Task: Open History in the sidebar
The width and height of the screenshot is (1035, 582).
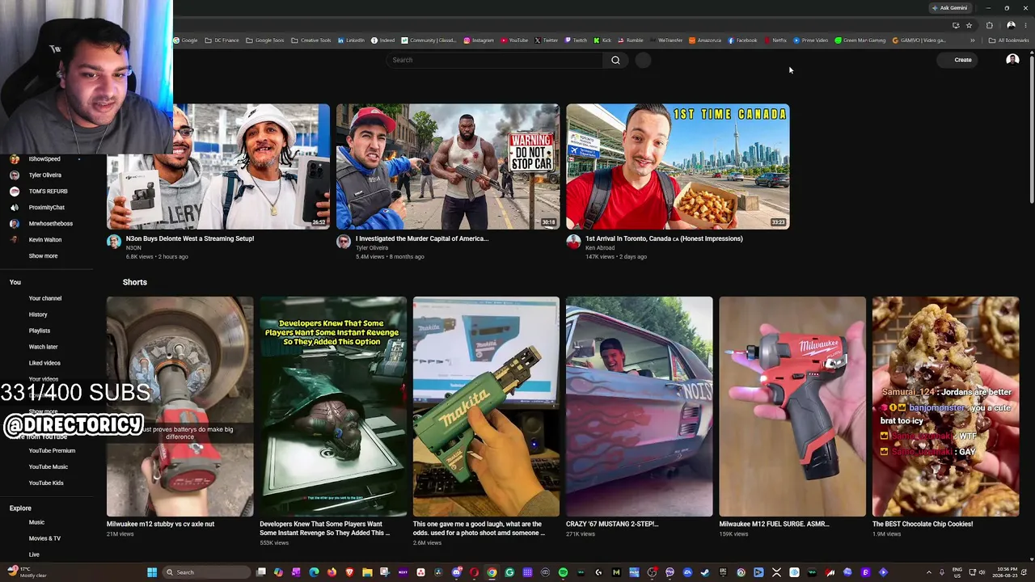Action: coord(38,314)
